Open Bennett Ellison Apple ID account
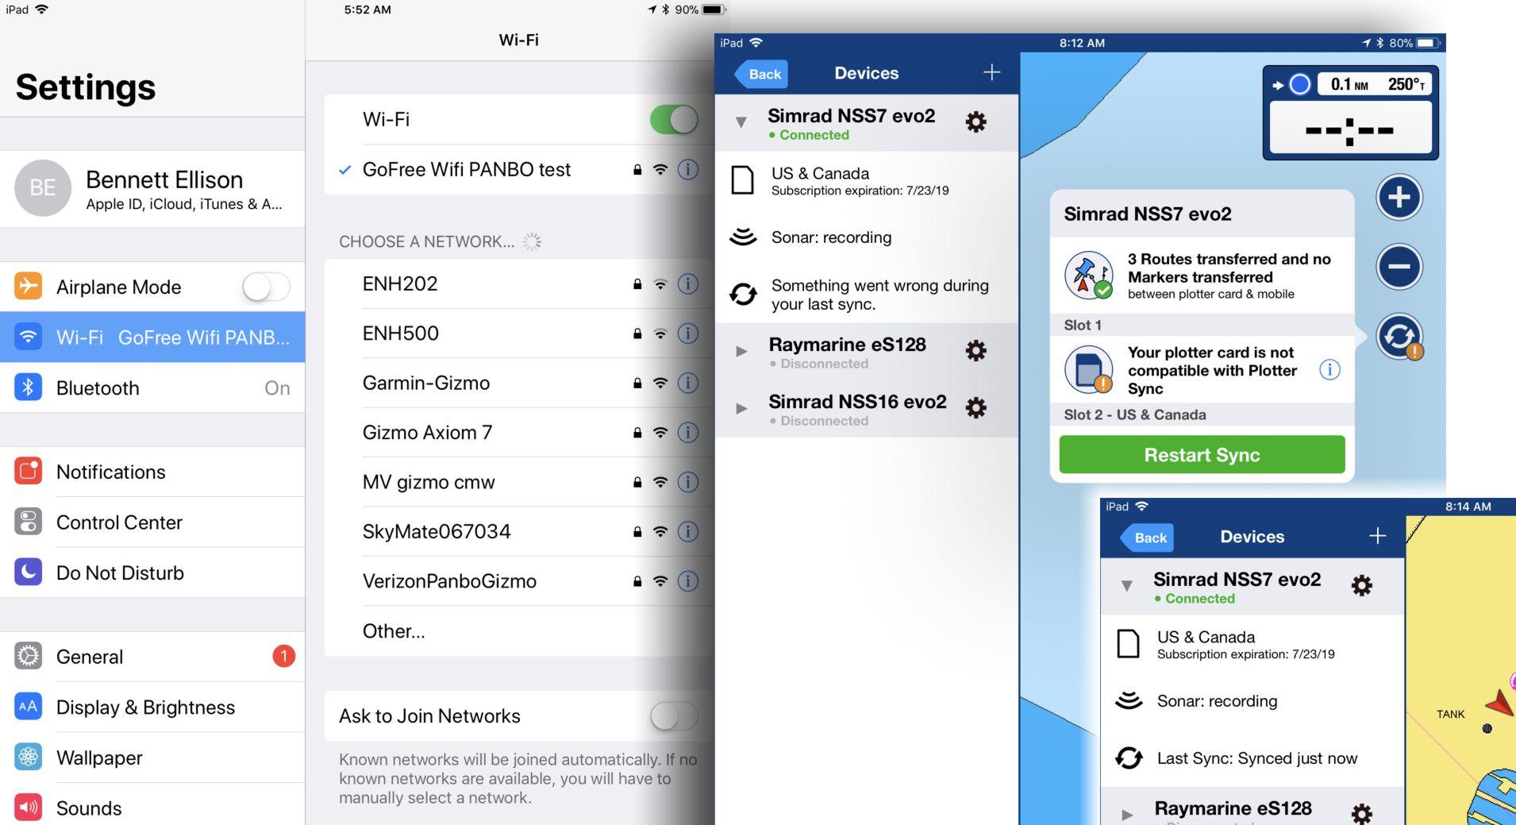The height and width of the screenshot is (825, 1516). point(152,189)
